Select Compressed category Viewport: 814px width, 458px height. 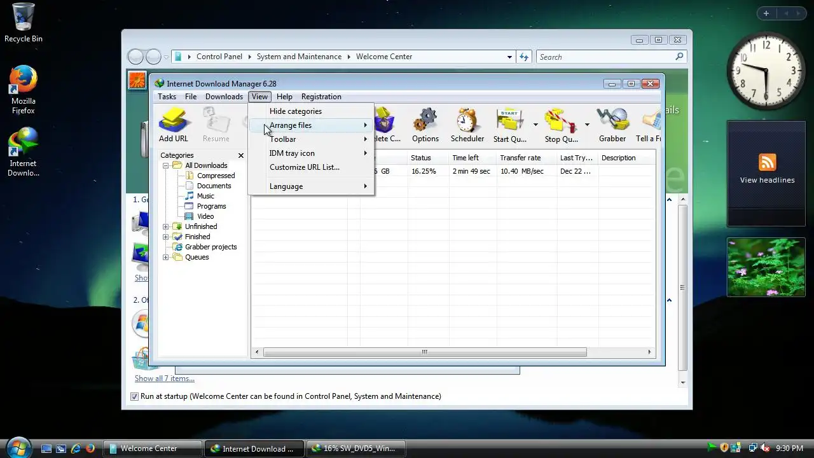[x=216, y=176]
